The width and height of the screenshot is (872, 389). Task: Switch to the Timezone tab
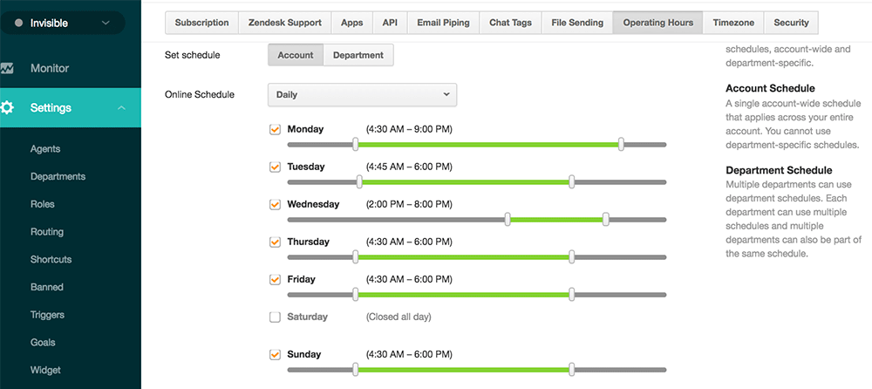(732, 23)
